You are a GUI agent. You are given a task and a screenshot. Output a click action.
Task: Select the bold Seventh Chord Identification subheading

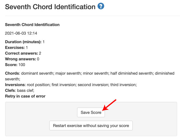tap(32, 25)
